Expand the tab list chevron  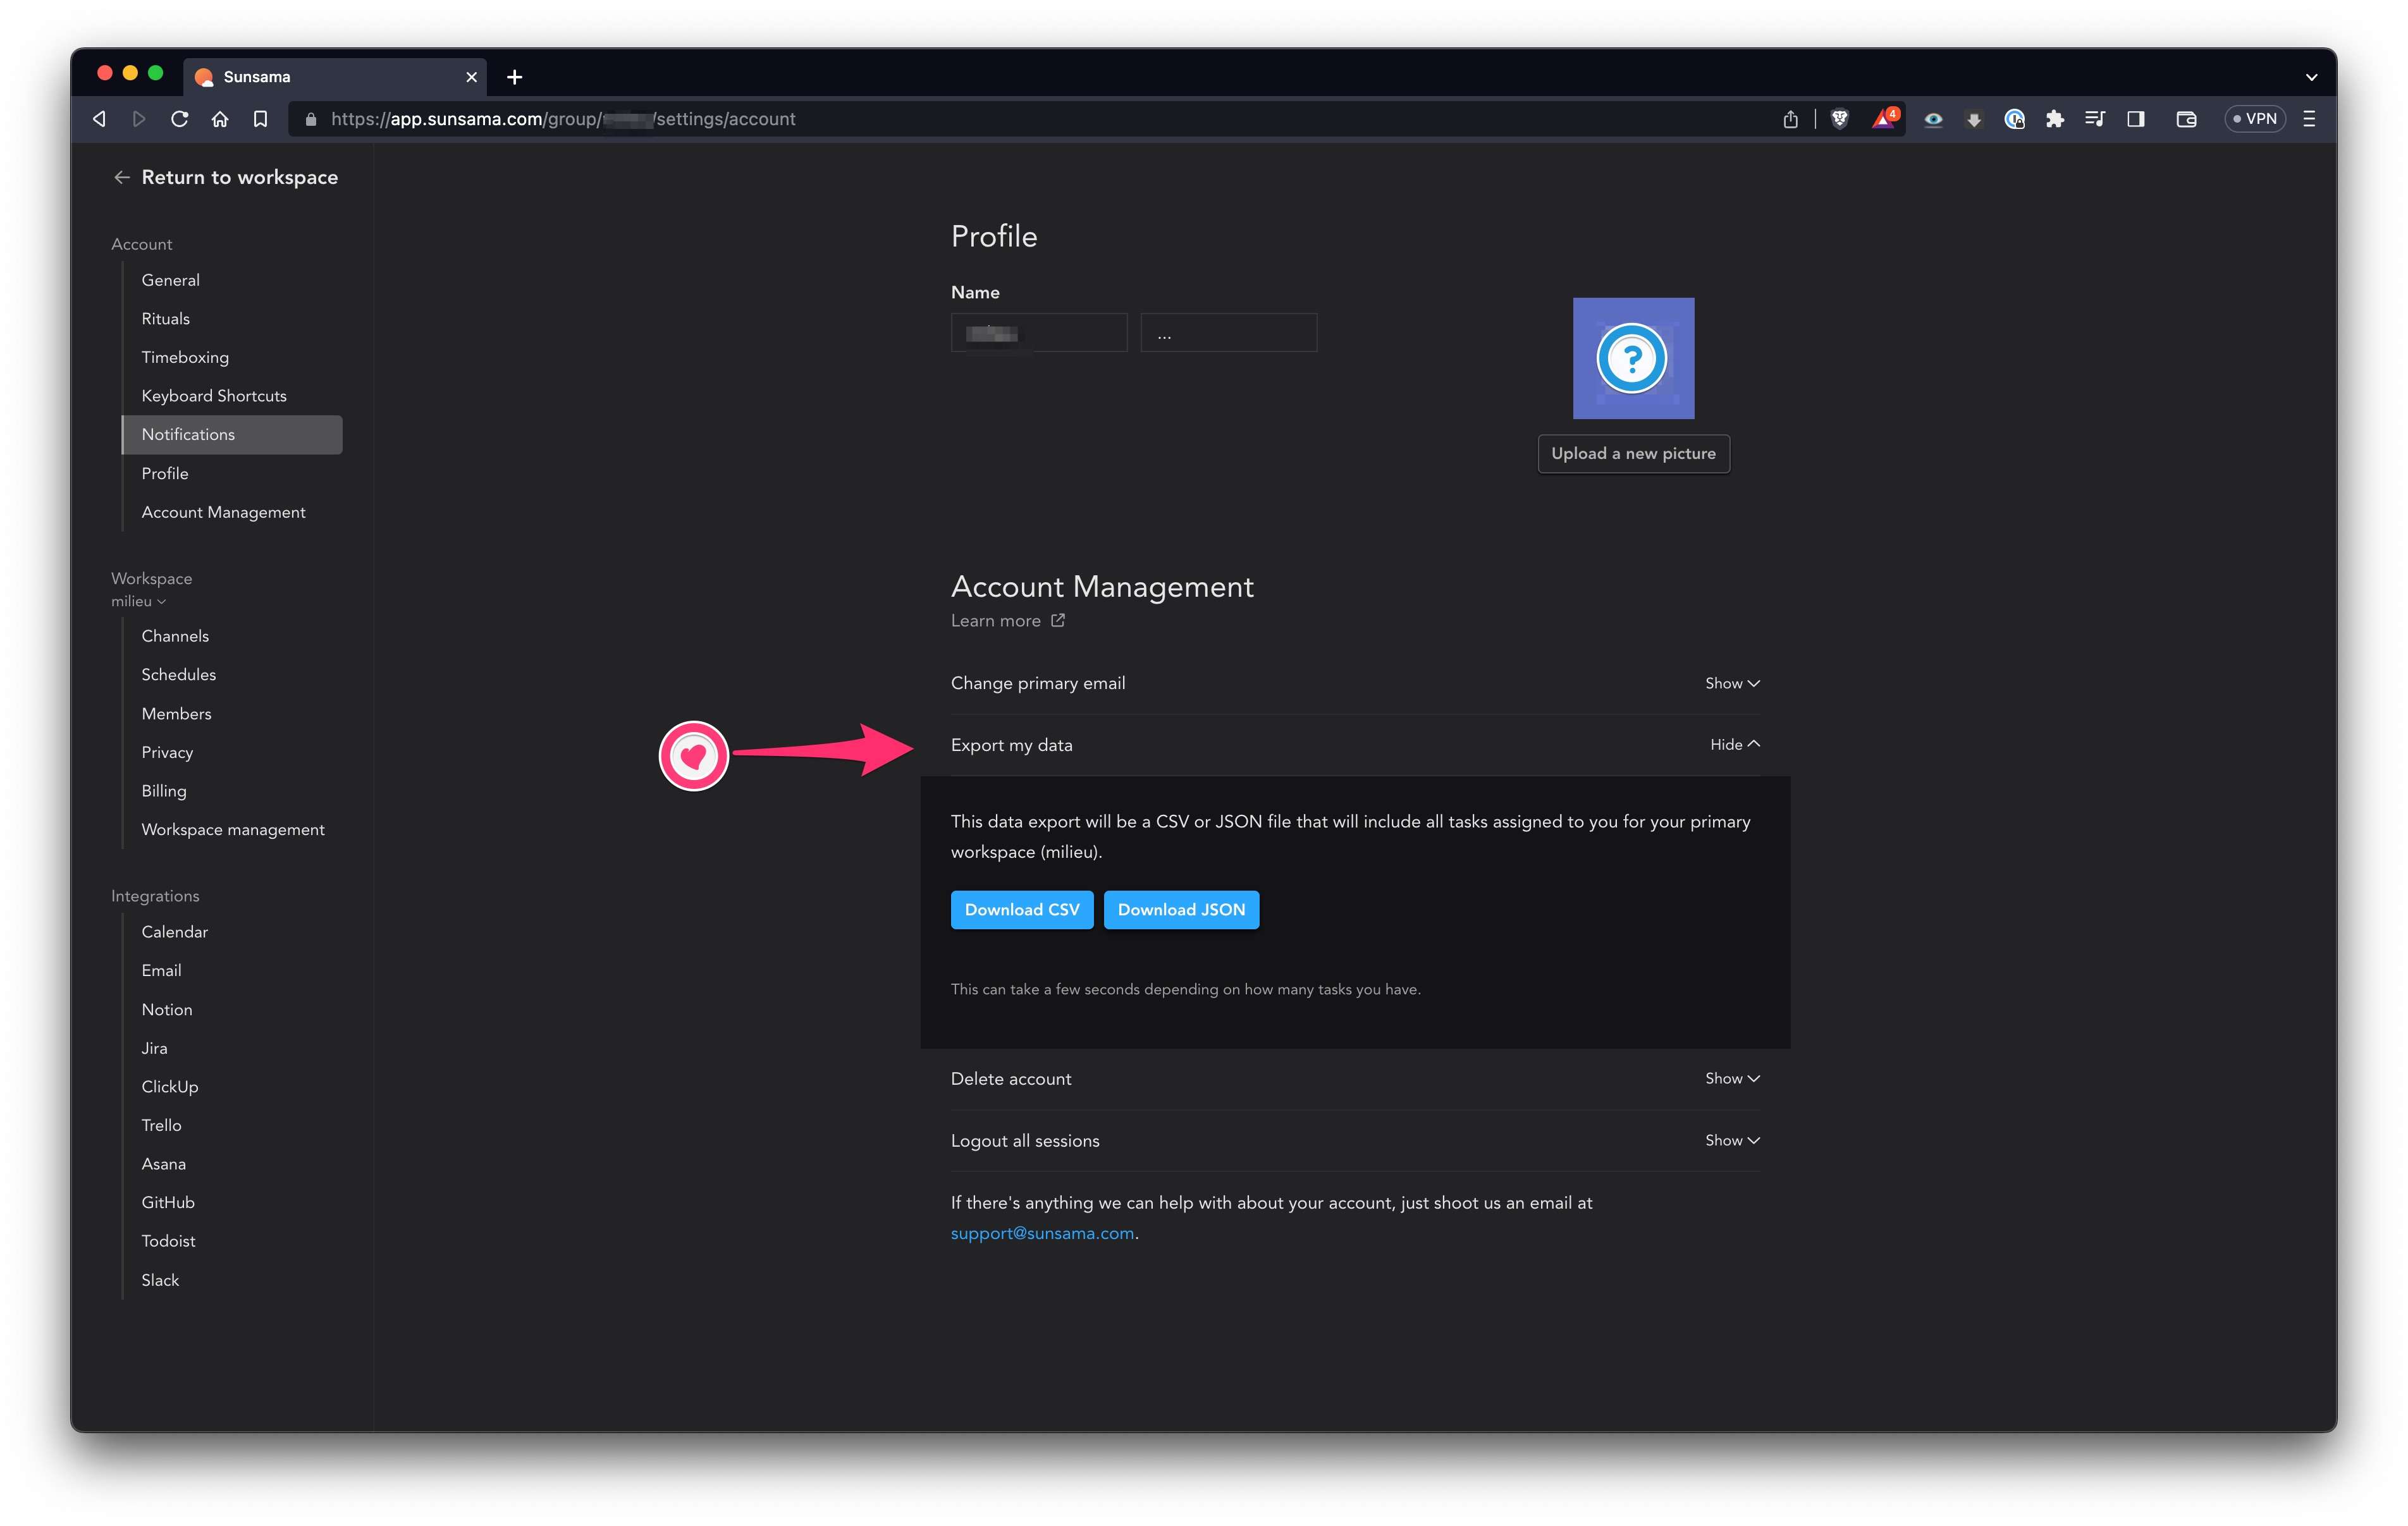[2311, 77]
